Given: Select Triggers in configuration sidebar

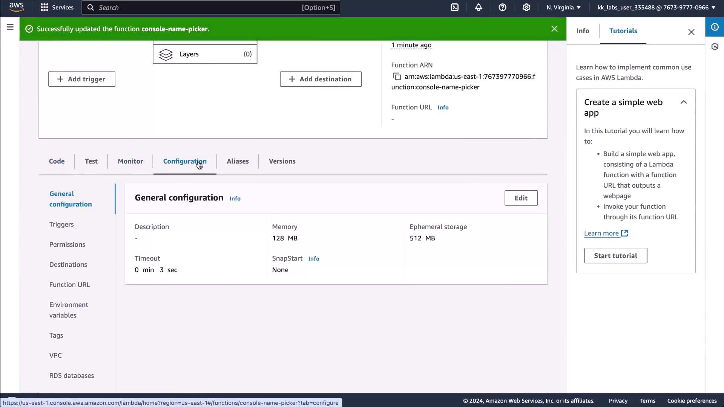Looking at the screenshot, I should tap(61, 225).
